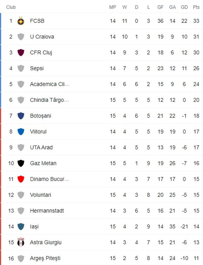Click the truncated Academica Clinceni team name
The image size is (203, 265).
tap(50, 84)
